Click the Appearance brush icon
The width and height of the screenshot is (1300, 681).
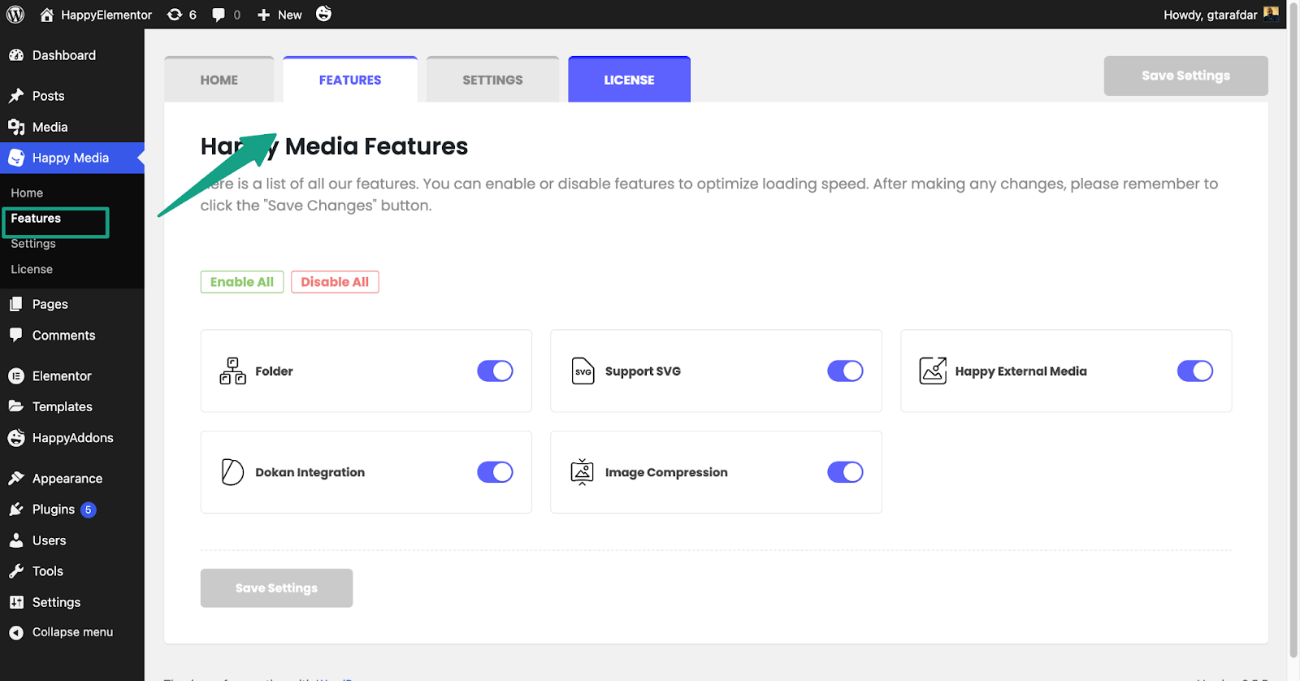(x=16, y=479)
